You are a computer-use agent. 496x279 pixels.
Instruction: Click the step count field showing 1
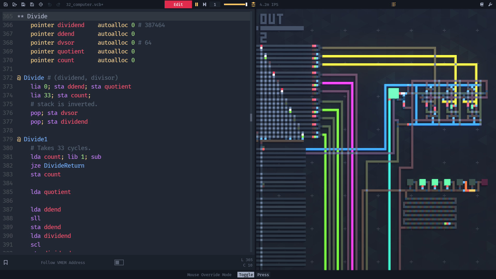[215, 4]
